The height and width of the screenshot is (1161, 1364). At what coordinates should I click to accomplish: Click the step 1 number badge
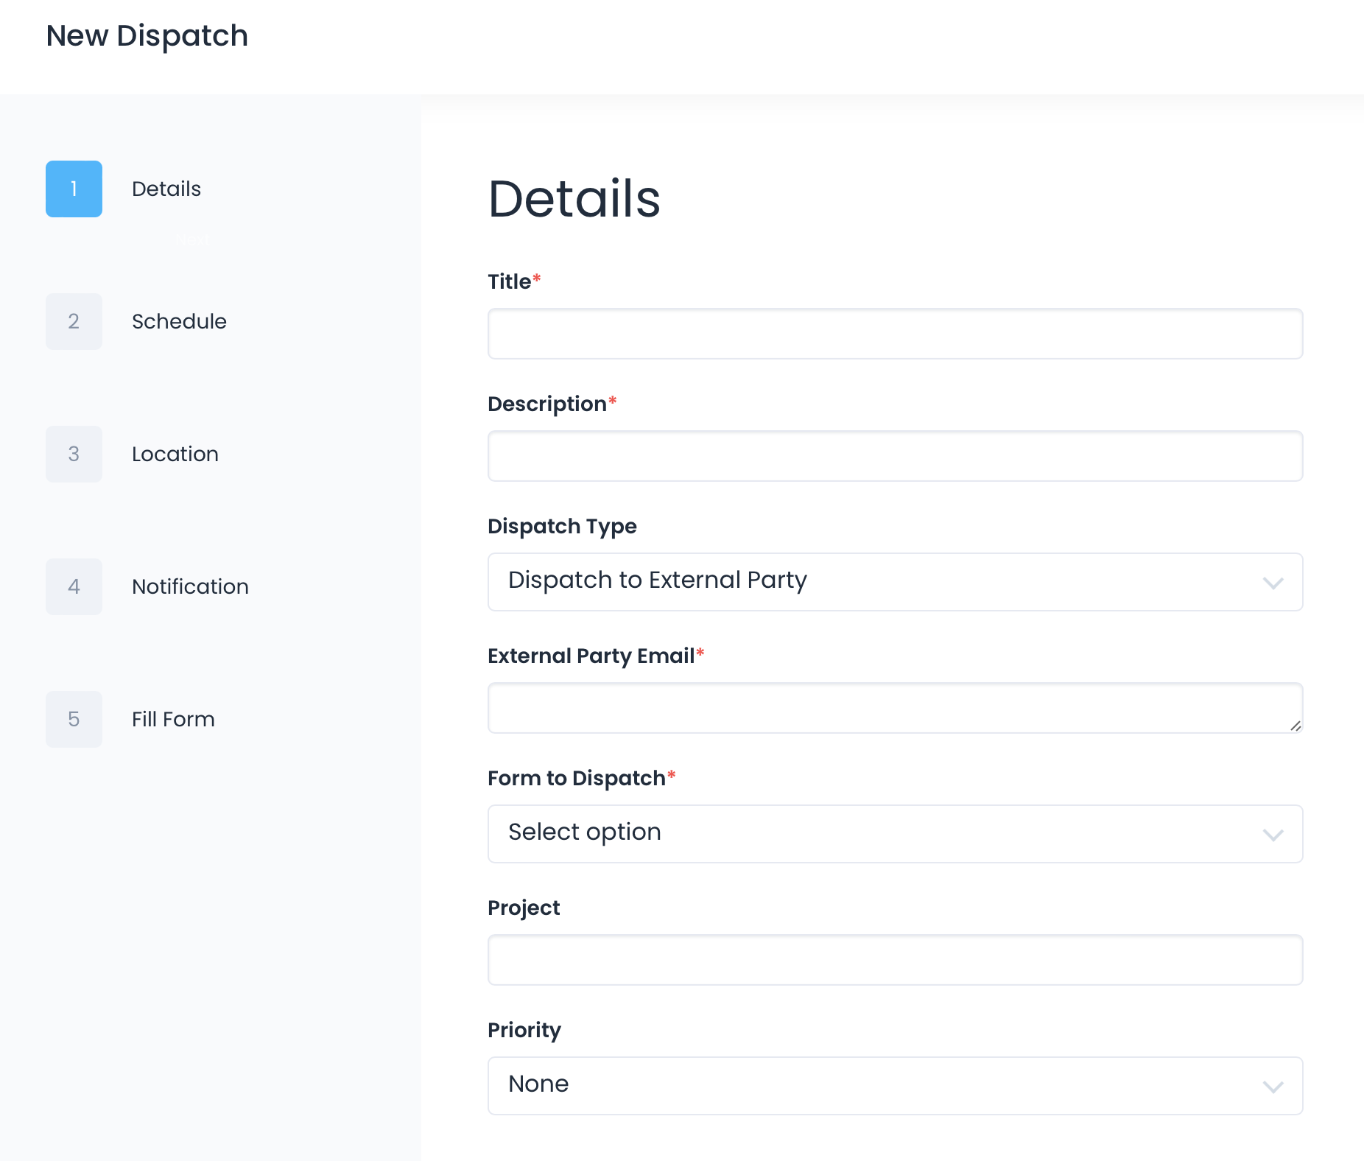(x=74, y=189)
